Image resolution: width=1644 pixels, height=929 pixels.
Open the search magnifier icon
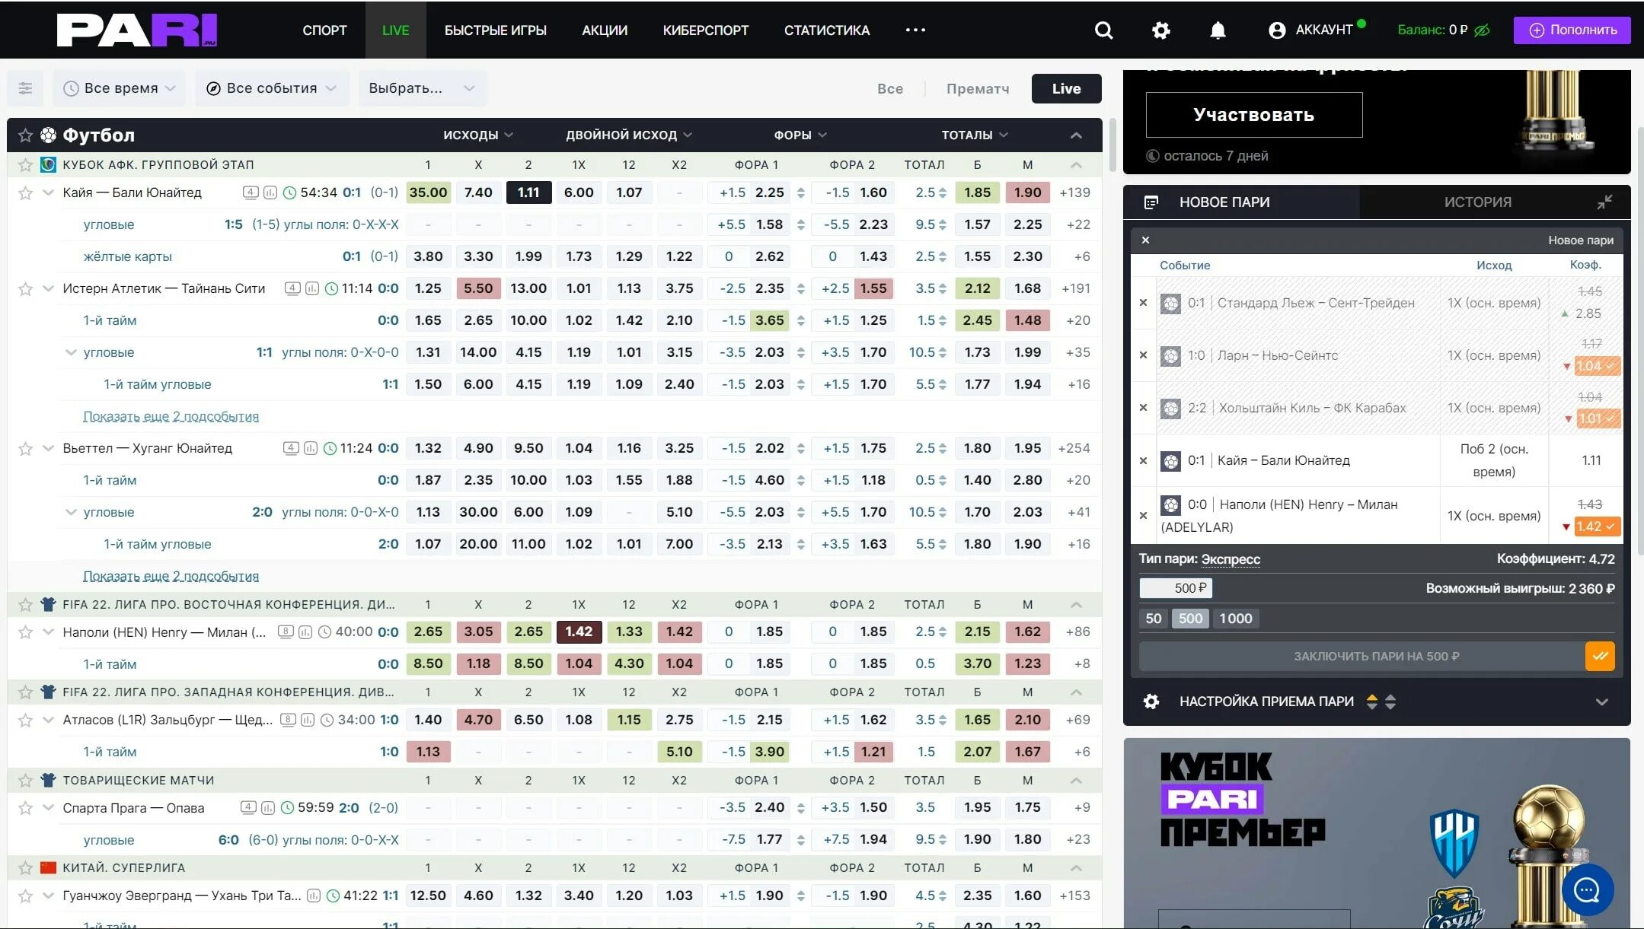1103,30
